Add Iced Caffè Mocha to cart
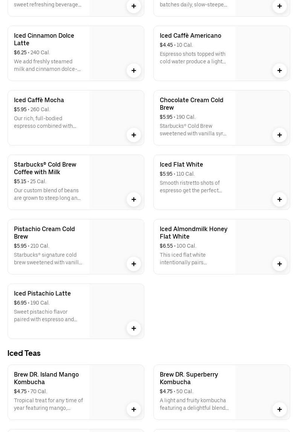The width and height of the screenshot is (303, 432). [x=134, y=135]
